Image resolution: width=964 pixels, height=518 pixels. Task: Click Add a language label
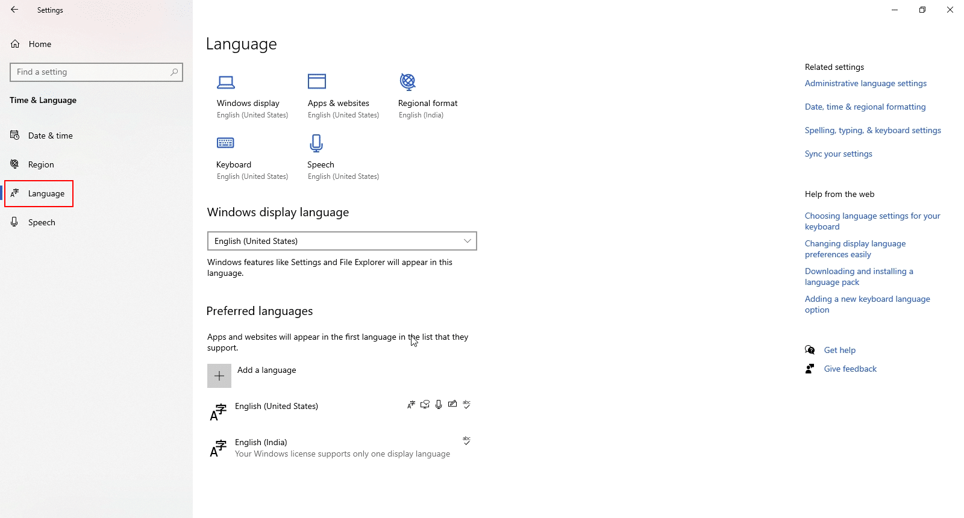[267, 370]
